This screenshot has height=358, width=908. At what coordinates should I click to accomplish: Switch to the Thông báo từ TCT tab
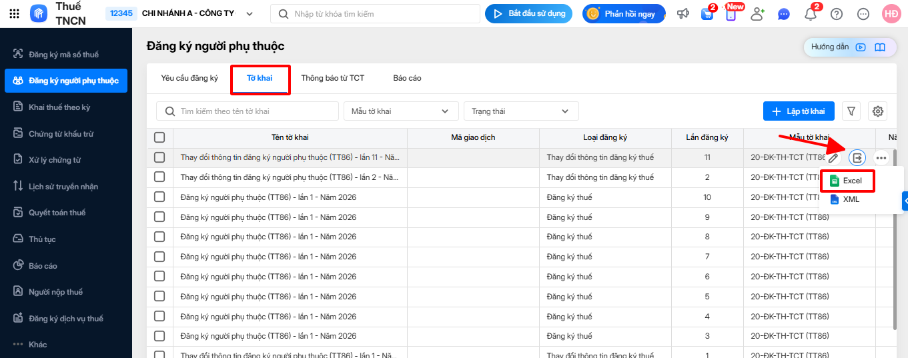[x=332, y=78]
